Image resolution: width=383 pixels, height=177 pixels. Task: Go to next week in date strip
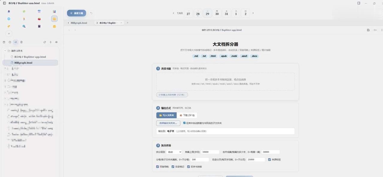click(x=253, y=13)
